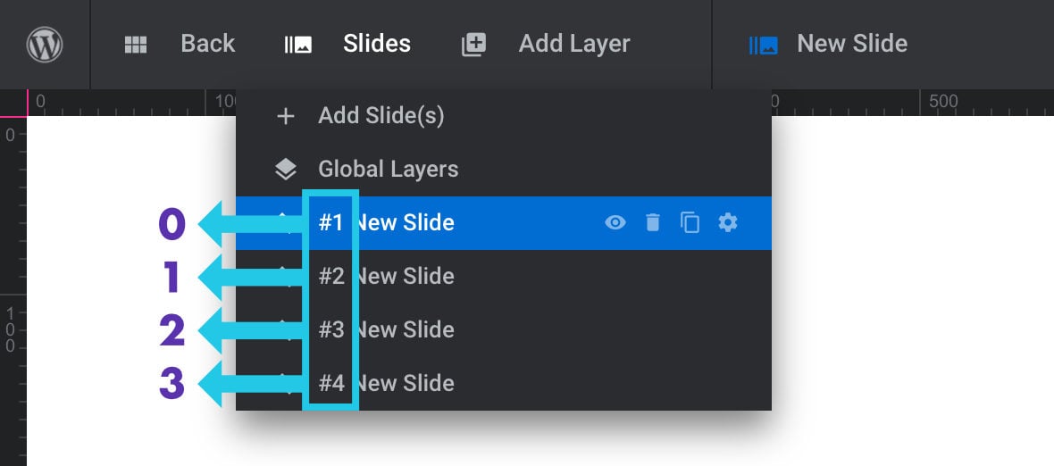Duplicate slide #1 with the copy icon
The width and height of the screenshot is (1054, 466).
[690, 222]
